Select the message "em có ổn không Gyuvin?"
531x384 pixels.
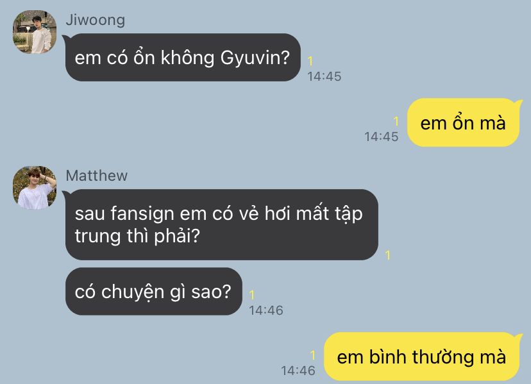tap(183, 57)
